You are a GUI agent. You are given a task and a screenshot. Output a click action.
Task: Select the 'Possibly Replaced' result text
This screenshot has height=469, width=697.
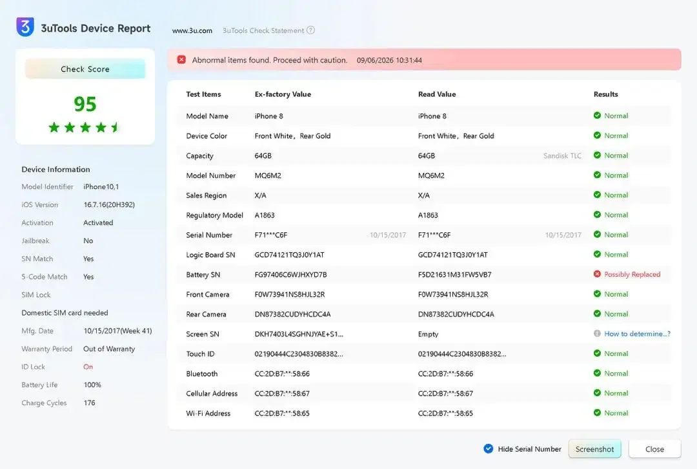(x=632, y=274)
